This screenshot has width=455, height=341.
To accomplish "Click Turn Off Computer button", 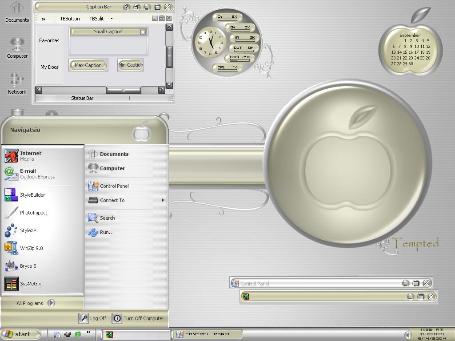I will point(138,318).
